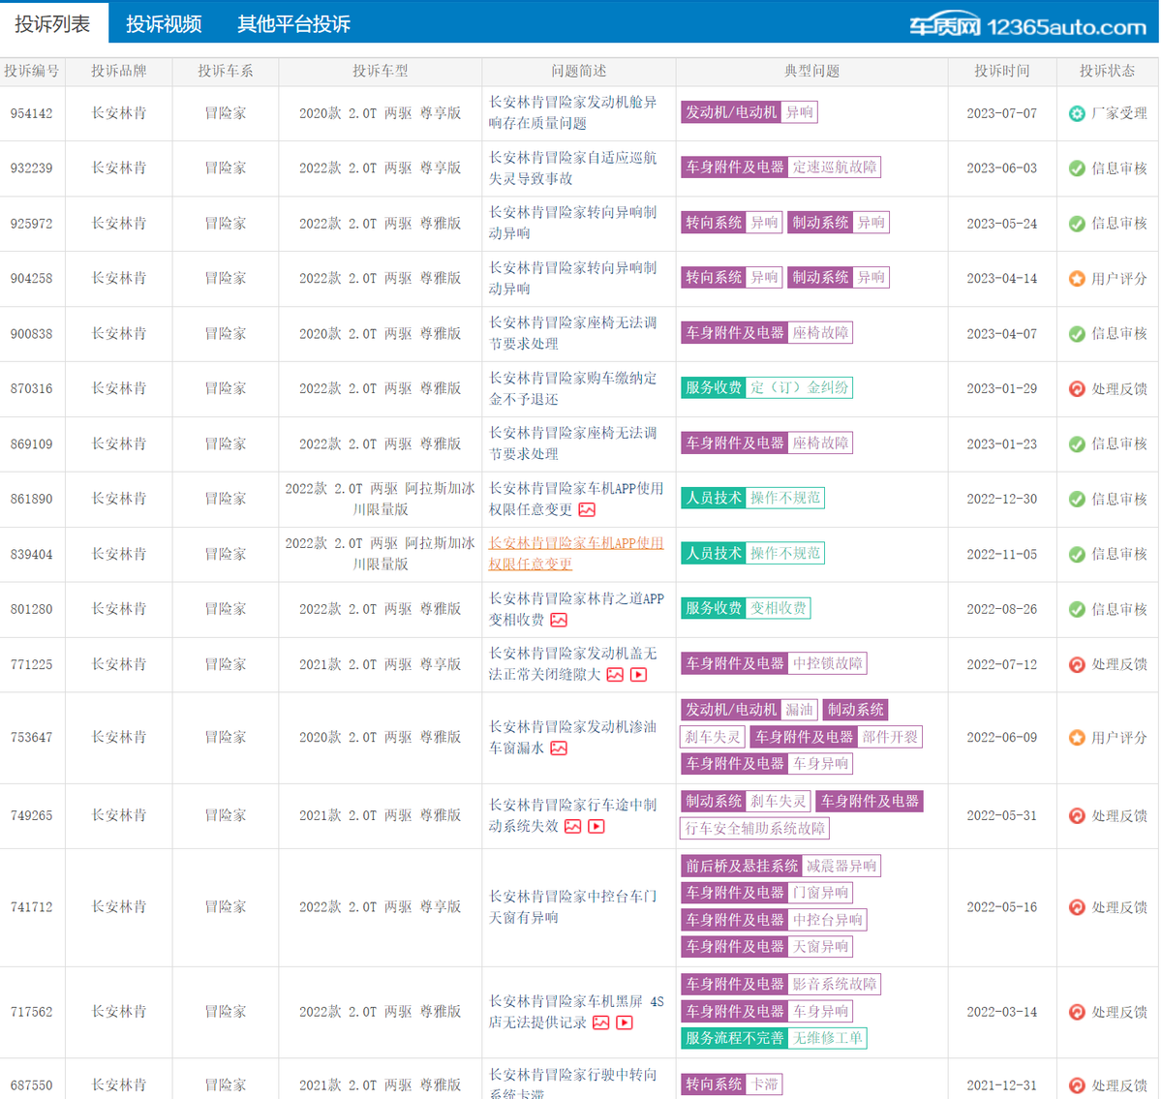
Task: Click the date 2022-12-30
Action: [1001, 500]
